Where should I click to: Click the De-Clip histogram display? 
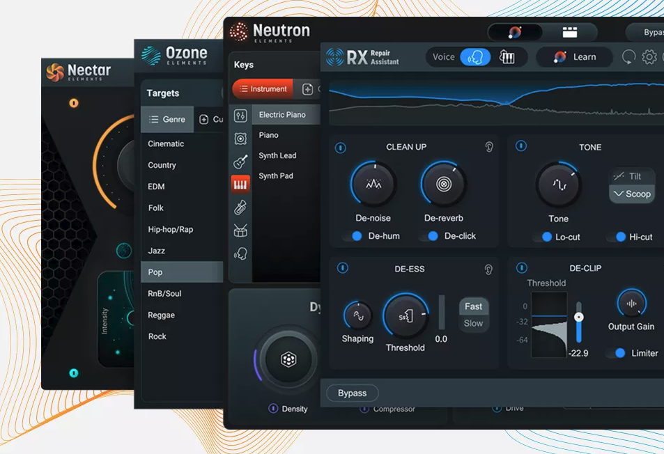point(549,325)
